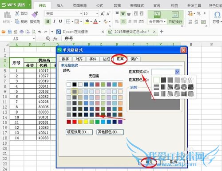This screenshot has width=222, height=171.
Task: Open the font size dropdown showing 10
Action: pyautogui.click(x=97, y=14)
